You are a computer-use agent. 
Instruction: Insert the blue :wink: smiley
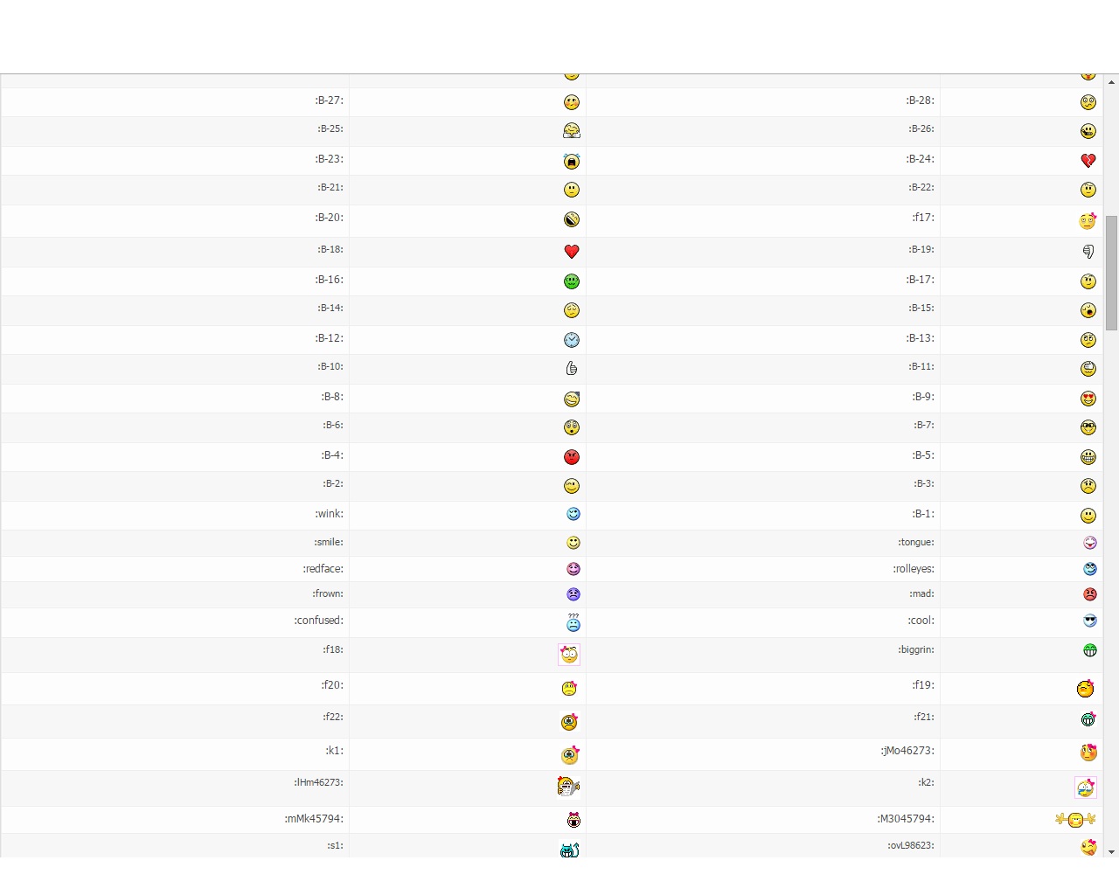[x=573, y=514]
